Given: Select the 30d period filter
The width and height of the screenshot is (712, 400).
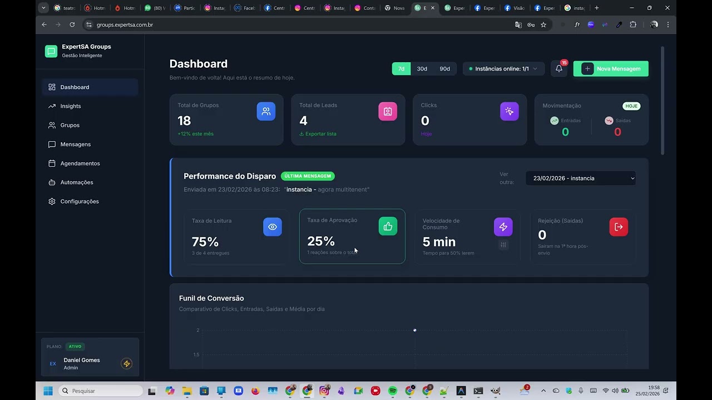Looking at the screenshot, I should click(x=422, y=69).
